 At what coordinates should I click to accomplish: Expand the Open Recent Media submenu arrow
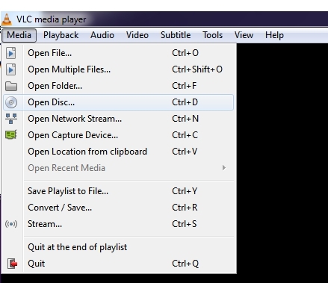(224, 168)
